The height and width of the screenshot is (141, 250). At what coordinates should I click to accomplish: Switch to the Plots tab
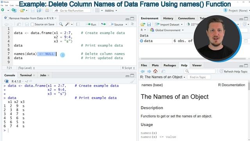155,65
